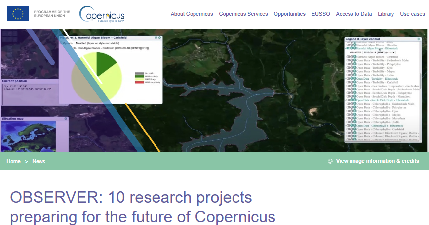Toggle Harmful Algae Bloom - Giaretta layer switch
The height and width of the screenshot is (225, 429).
[x=348, y=45]
